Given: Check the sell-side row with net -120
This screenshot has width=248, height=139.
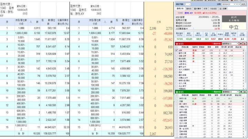Looking at the screenshot, I should coord(177,101).
